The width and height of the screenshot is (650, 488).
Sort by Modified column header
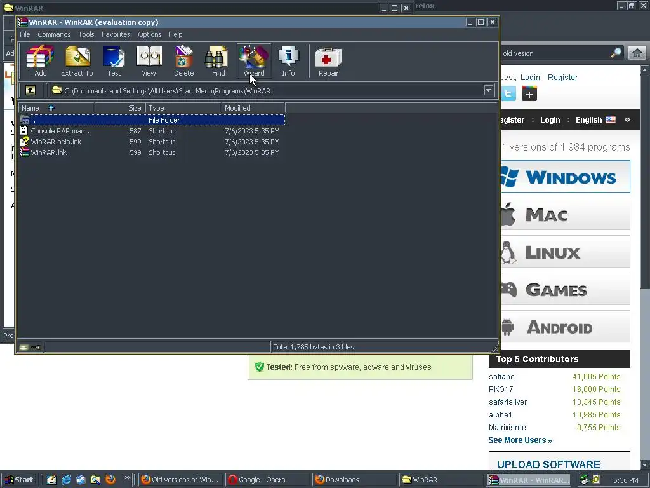pyautogui.click(x=253, y=108)
